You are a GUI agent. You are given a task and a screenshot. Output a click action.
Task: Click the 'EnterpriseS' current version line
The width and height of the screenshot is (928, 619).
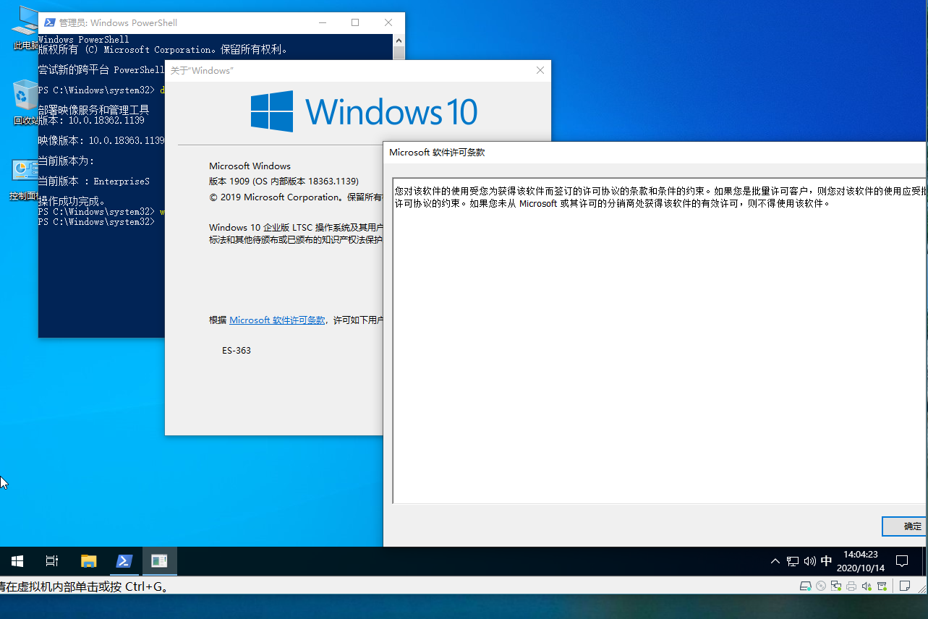pos(94,182)
